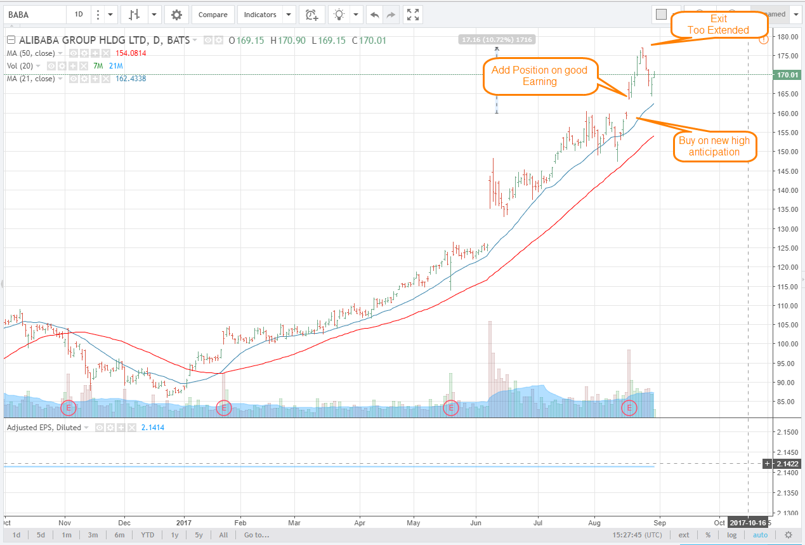805x545 pixels.
Task: Undo the last chart action
Action: coord(374,15)
